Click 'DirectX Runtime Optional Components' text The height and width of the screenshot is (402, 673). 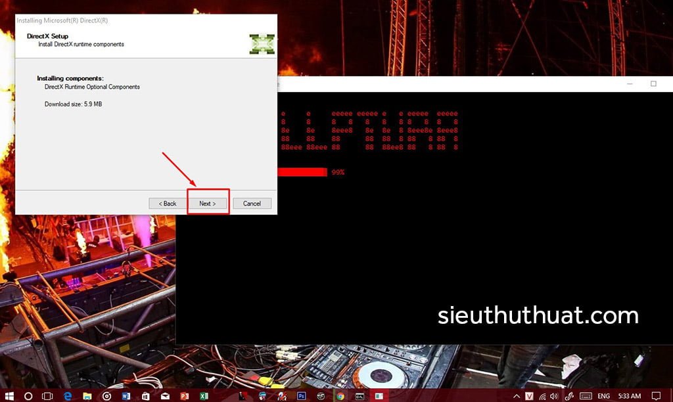pos(92,87)
